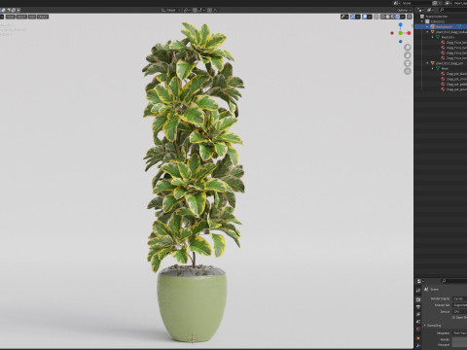Click first green mesh data icon
The image size is (467, 350).
(x=438, y=37)
